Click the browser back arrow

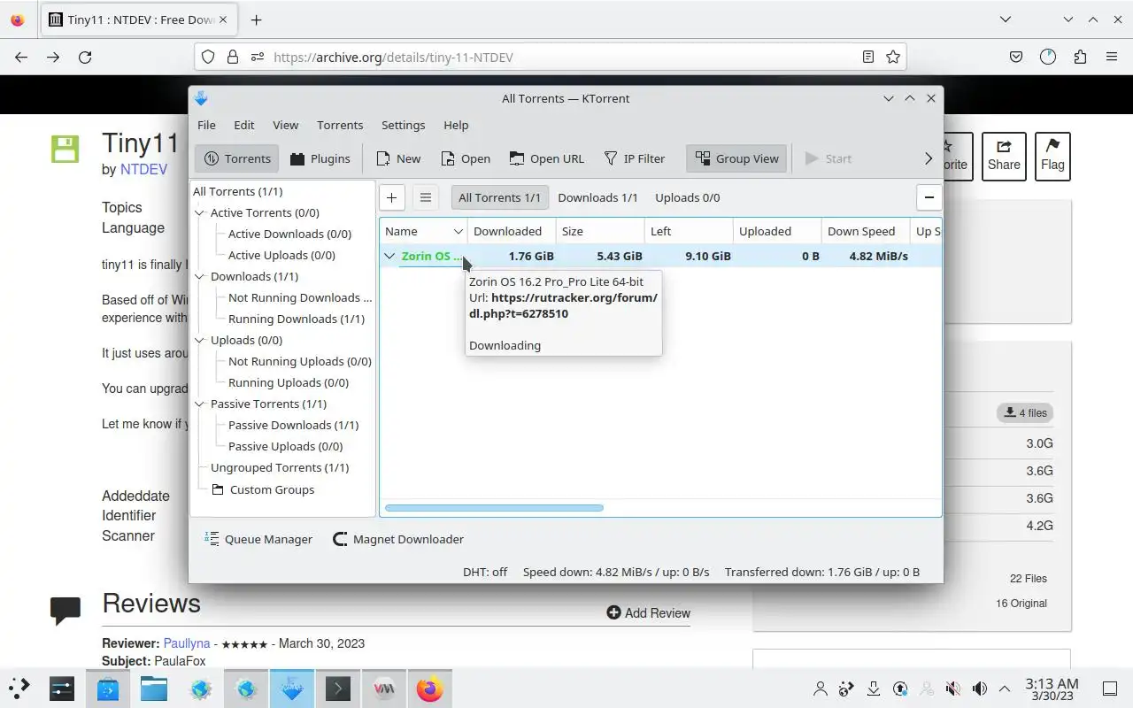[x=21, y=57]
